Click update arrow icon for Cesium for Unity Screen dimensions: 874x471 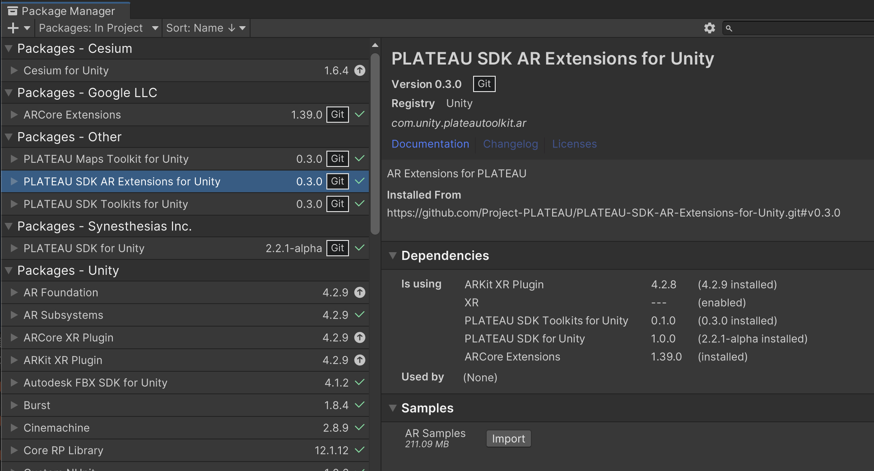pos(360,70)
